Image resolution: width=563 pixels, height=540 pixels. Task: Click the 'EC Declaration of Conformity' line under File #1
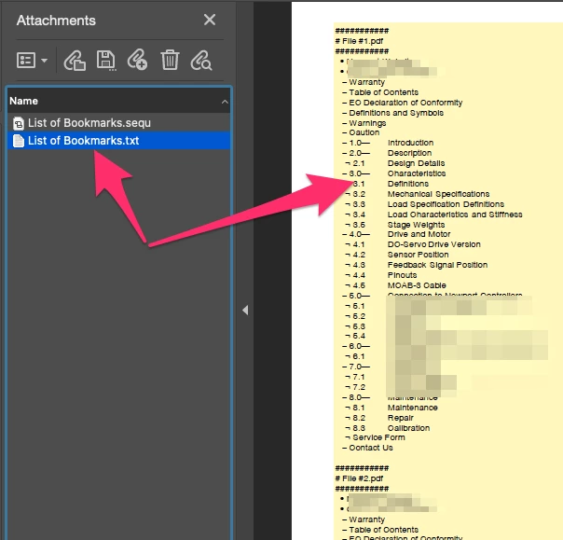point(403,103)
